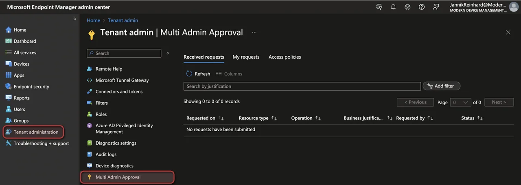Viewport: 521px width, 185px height.
Task: Click 'Showing 0 to 0 of 0 records' text
Action: click(x=212, y=101)
